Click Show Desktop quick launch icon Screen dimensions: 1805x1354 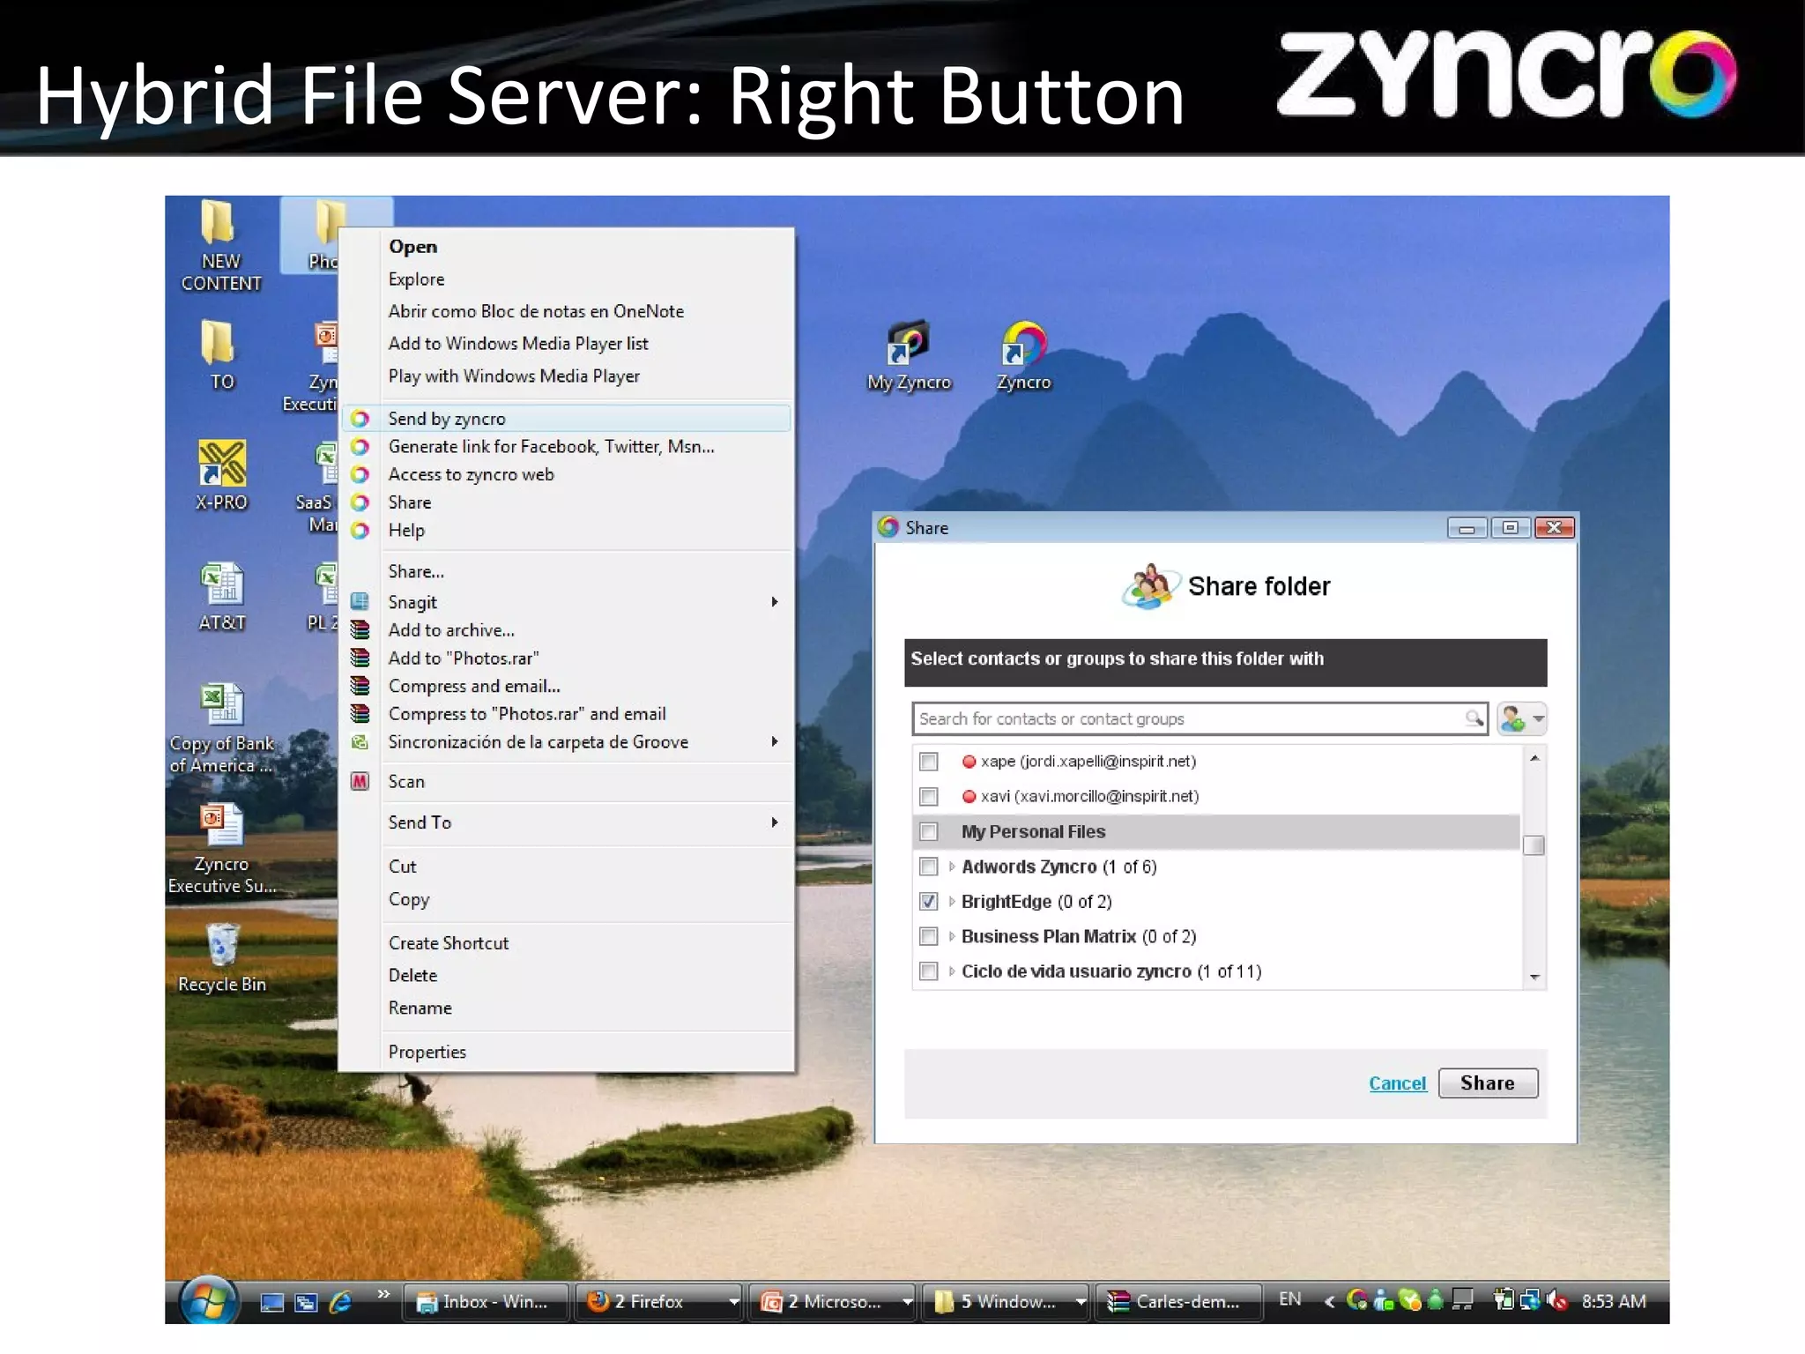pos(272,1302)
